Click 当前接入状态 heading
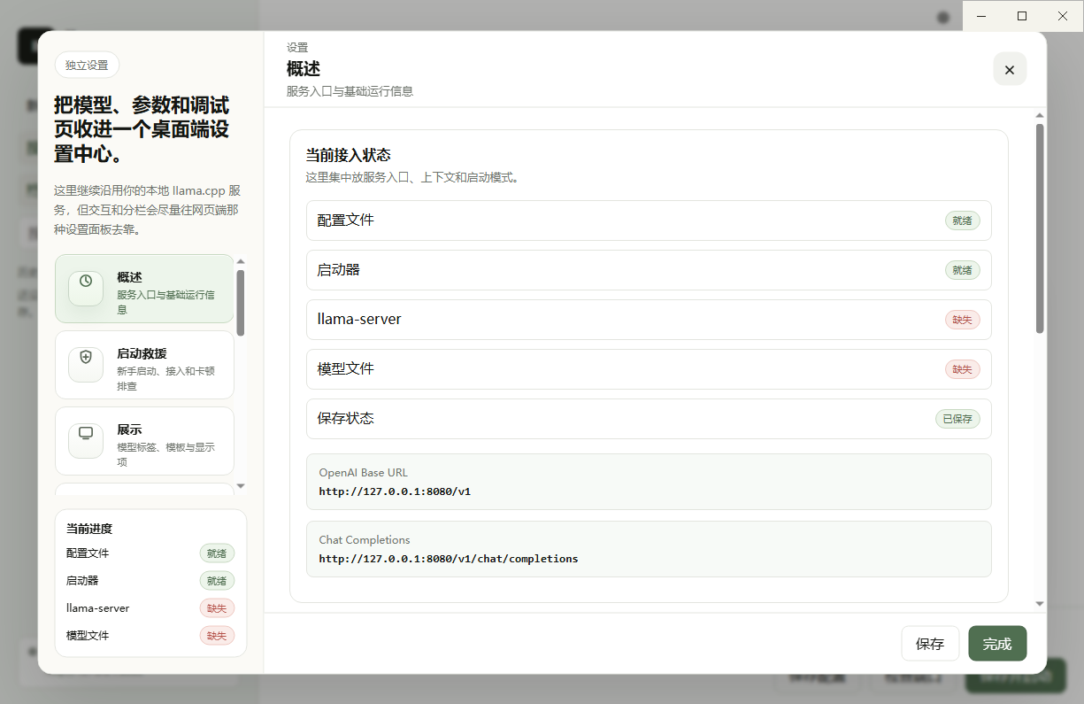1084x704 pixels. (x=348, y=156)
